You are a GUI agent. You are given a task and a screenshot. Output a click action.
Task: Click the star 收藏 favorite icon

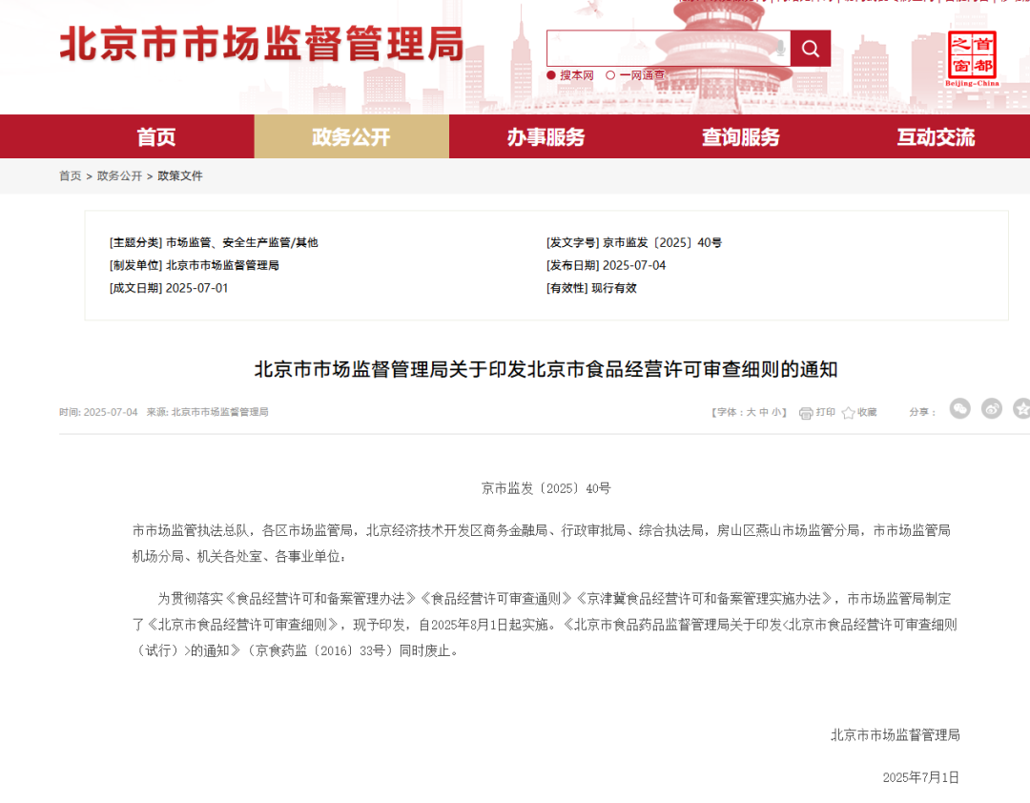click(848, 413)
